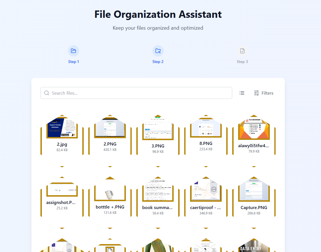Click the 82.4 KB size label
The width and height of the screenshot is (321, 252).
pos(62,150)
